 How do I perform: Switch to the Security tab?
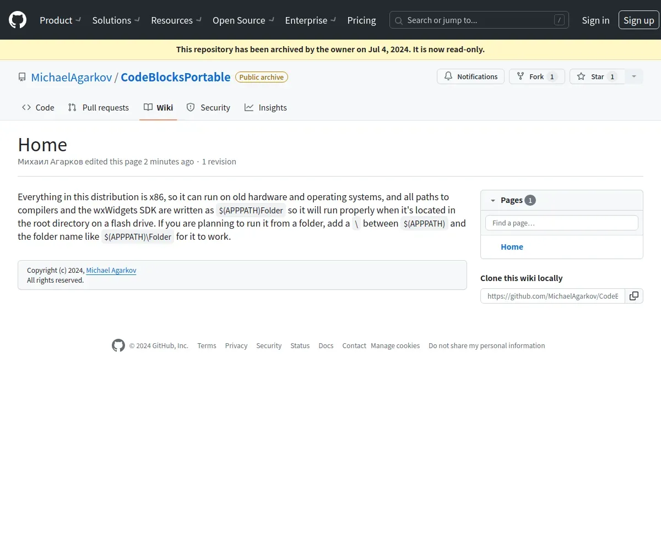coord(208,107)
